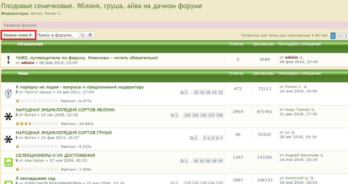The height and width of the screenshot is (184, 348).
Task: Open page 7 of the pear encyclopedia topic
Action: click(222, 138)
